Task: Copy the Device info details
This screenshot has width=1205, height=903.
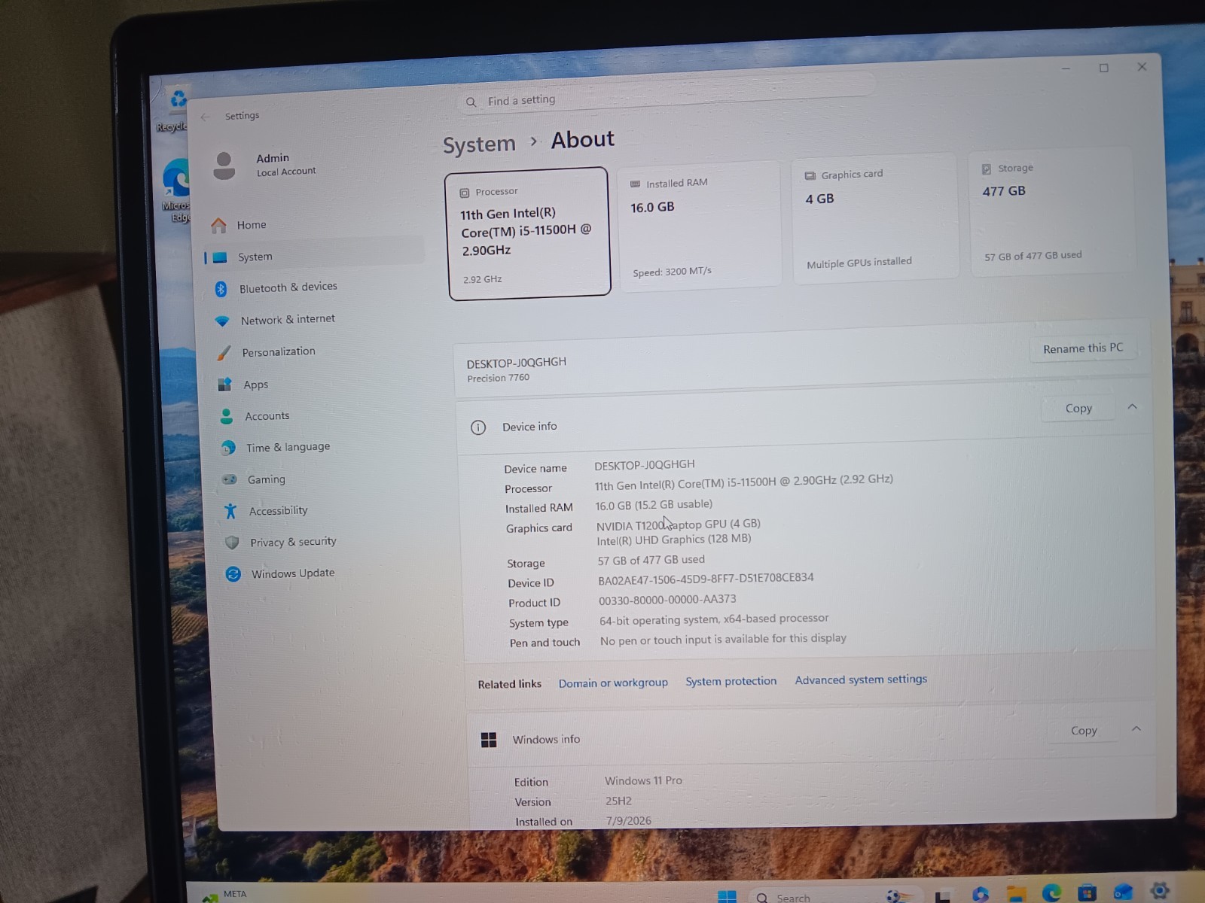Action: point(1078,409)
